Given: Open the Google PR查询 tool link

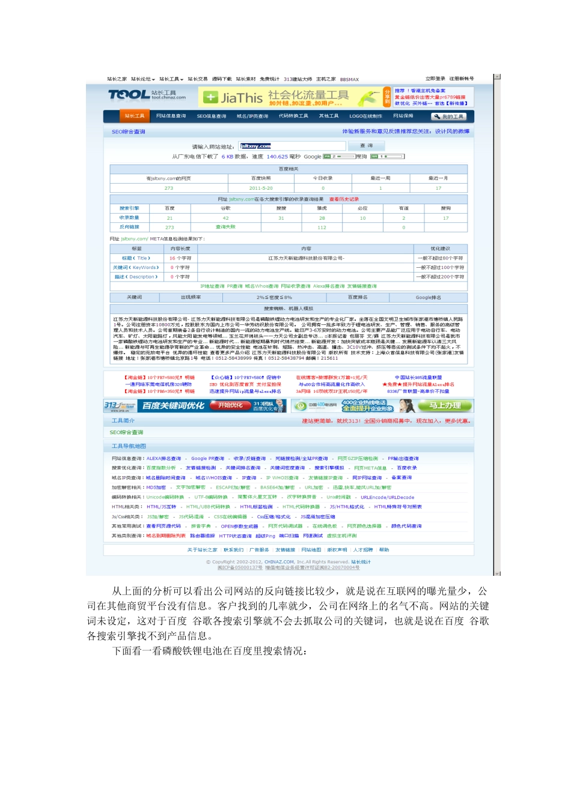Looking at the screenshot, I should pos(207,459).
